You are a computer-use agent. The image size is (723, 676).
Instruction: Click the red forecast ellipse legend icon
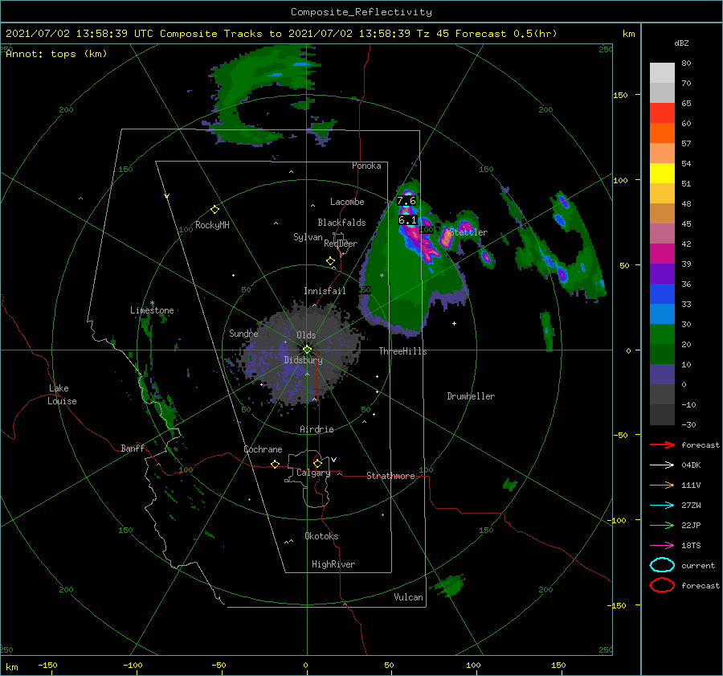click(x=662, y=585)
